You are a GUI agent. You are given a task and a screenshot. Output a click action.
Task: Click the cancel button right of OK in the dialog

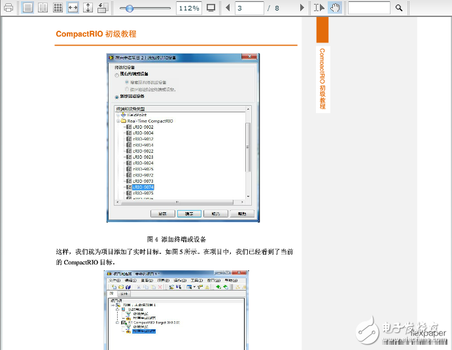[x=216, y=214]
